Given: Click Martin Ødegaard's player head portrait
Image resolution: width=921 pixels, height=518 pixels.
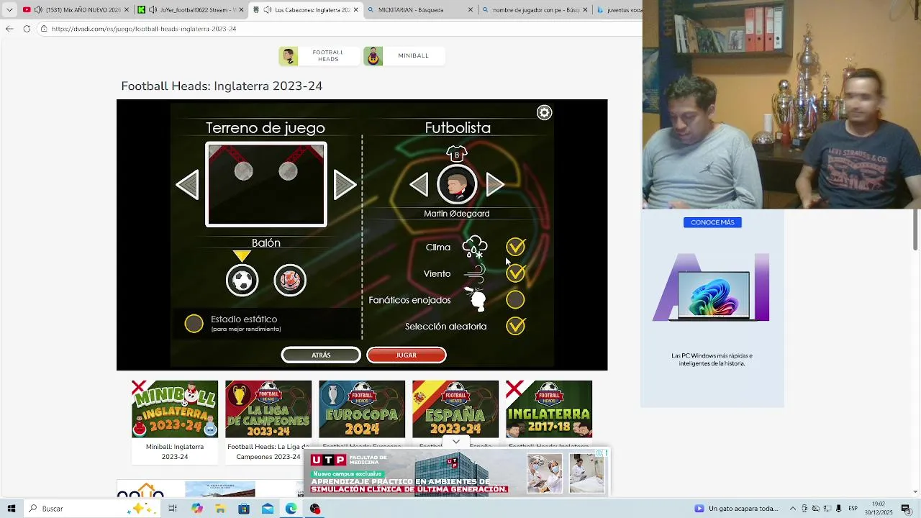Looking at the screenshot, I should point(457,185).
